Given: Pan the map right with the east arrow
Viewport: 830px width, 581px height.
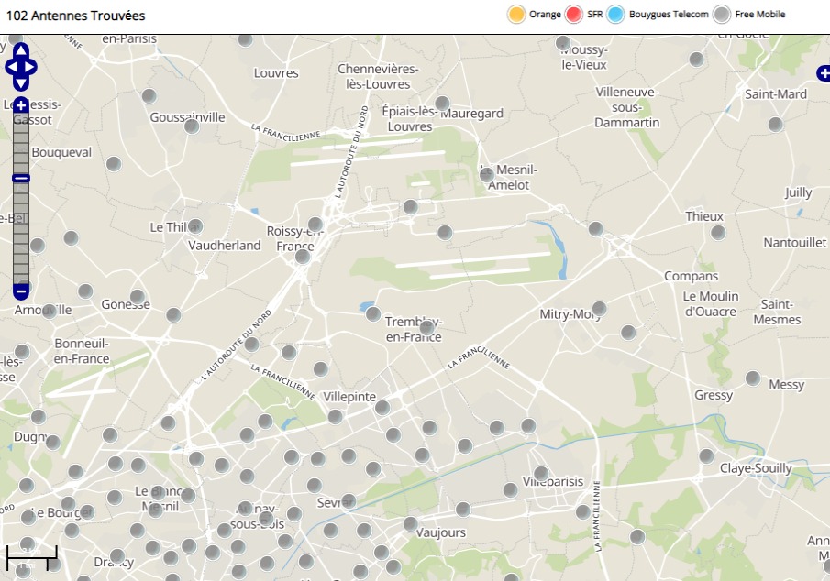Looking at the screenshot, I should tap(31, 67).
